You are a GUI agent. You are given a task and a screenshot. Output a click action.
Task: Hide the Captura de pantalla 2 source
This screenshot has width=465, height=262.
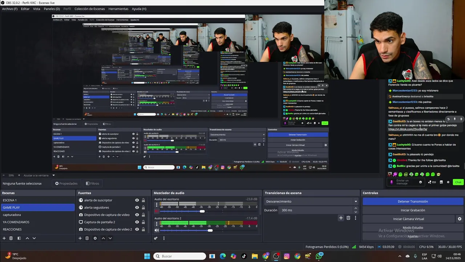[x=137, y=222]
